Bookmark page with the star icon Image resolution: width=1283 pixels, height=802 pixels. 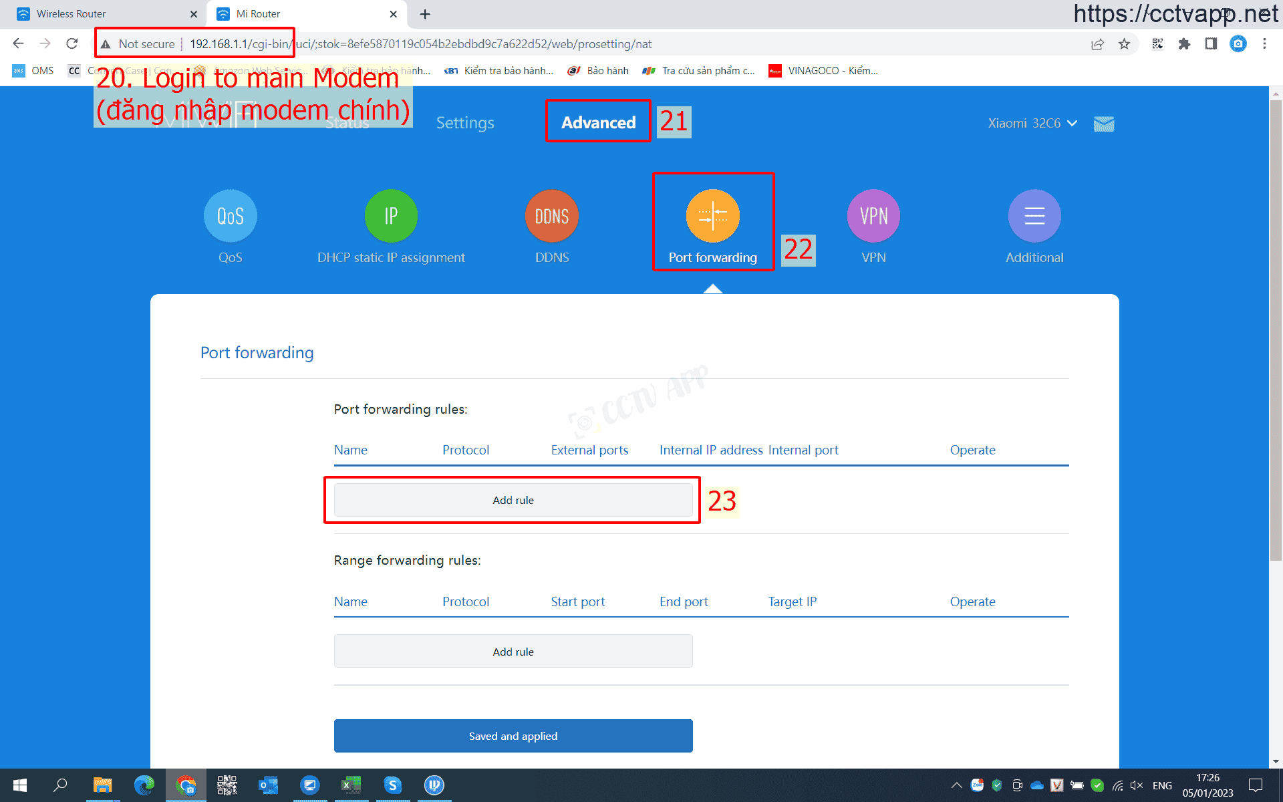pyautogui.click(x=1124, y=44)
